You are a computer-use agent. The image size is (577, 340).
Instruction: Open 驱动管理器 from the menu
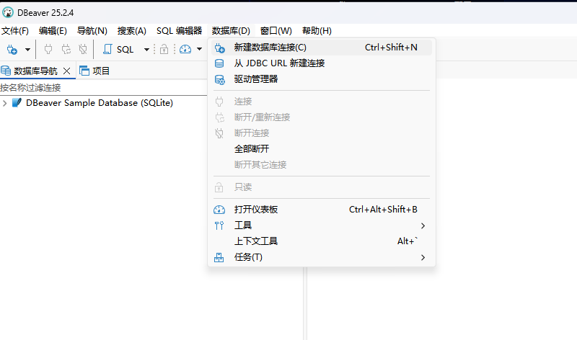coord(322,79)
